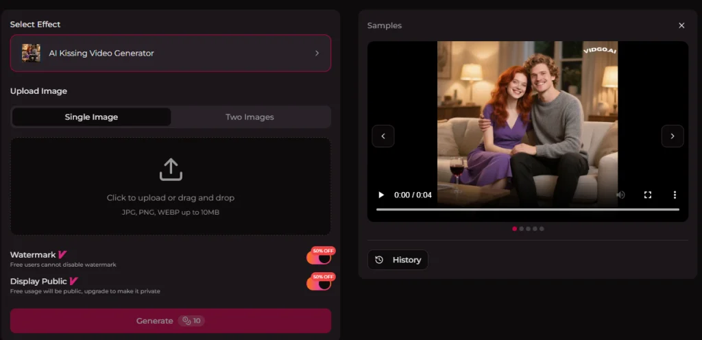This screenshot has width=702, height=340.
Task: Click the 'JPG, PNG, WEBP up to 10MB' text
Action: click(x=171, y=212)
